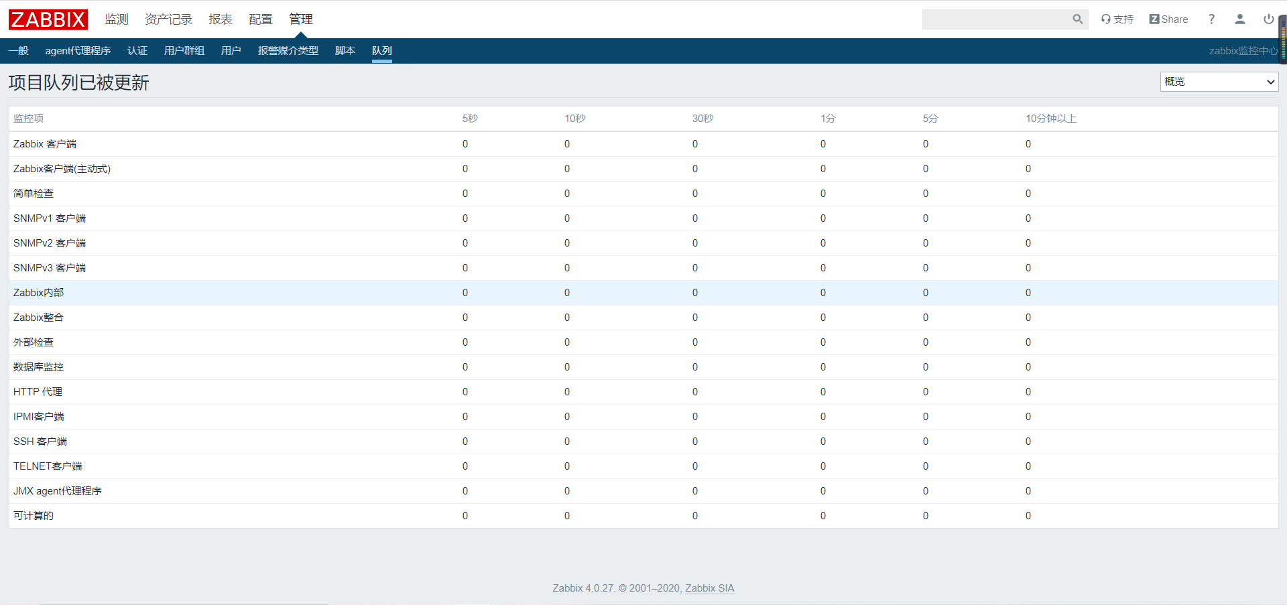Click the 1分 column header
Screen dimensions: 1287x605
click(828, 119)
